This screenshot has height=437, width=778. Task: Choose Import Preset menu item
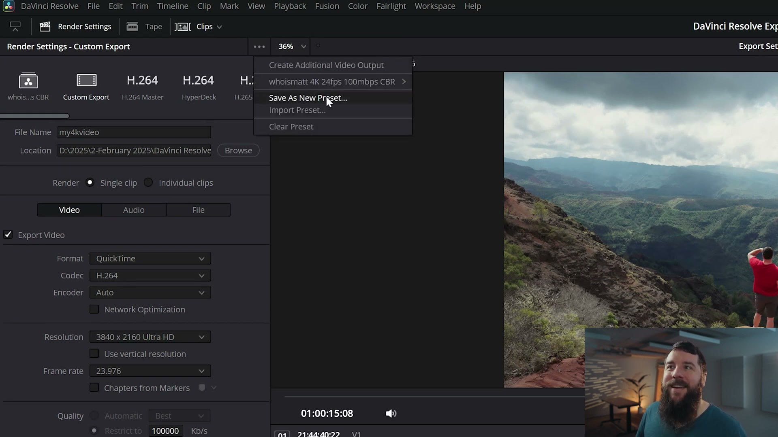click(x=333, y=110)
